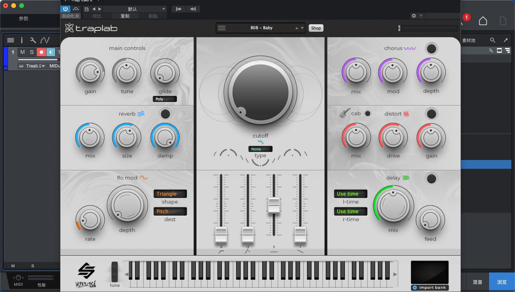Viewport: 515px width, 292px height.
Task: Switch to the 浏览 tab
Action: click(502, 282)
